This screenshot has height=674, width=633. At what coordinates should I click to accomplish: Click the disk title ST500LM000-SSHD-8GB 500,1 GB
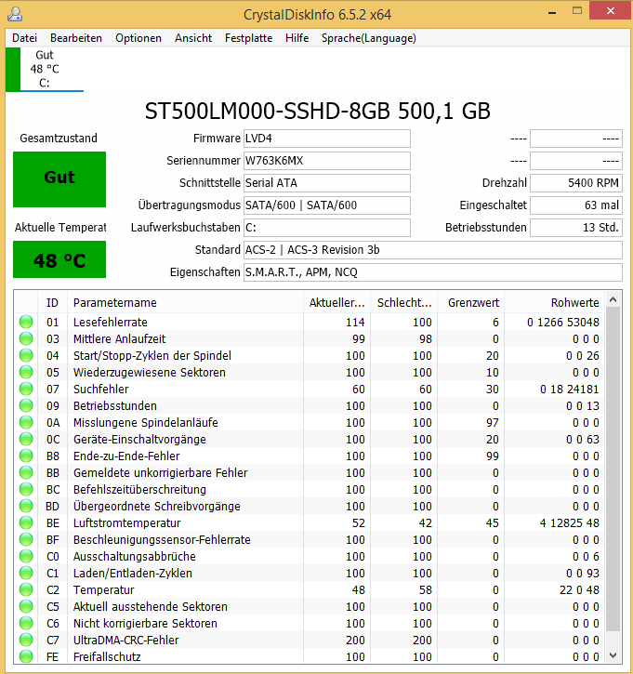click(317, 112)
